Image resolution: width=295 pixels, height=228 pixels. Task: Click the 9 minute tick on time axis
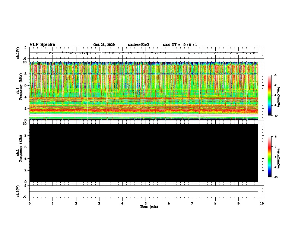coord(238,203)
